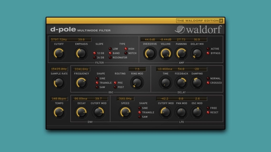
Task: Click the 39.0 emphasis value display
Action: click(x=81, y=40)
